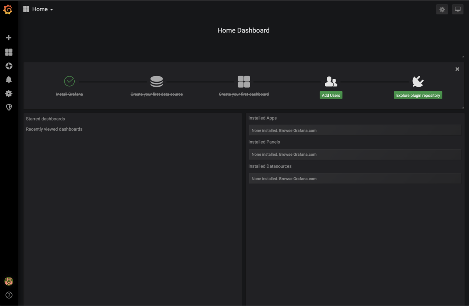Open the Explore compass icon
Image resolution: width=469 pixels, height=306 pixels.
click(9, 66)
